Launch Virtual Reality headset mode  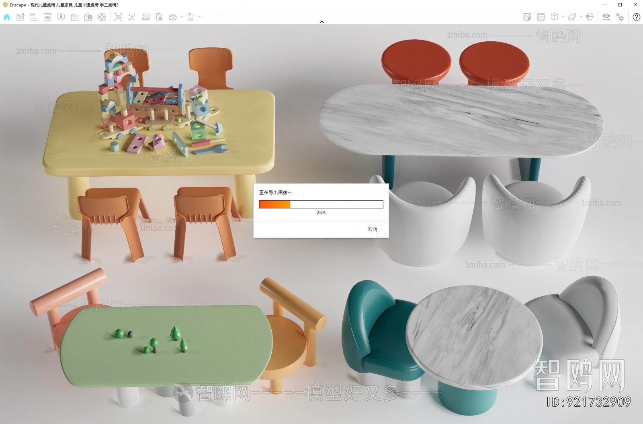[x=590, y=17]
